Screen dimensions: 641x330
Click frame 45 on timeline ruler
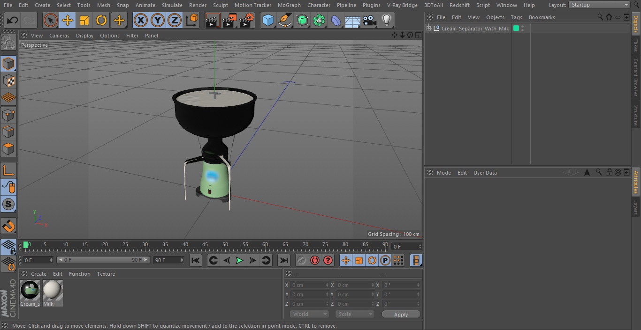coord(205,245)
